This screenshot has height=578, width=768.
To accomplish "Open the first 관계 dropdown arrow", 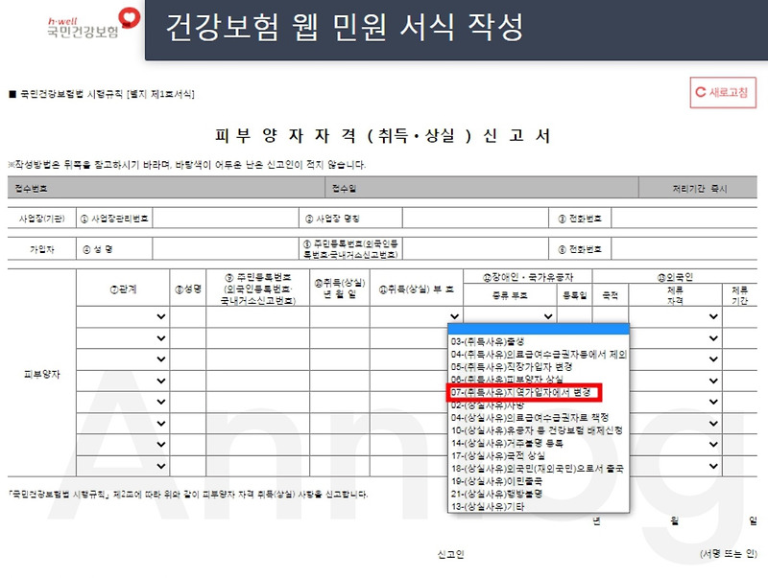I will [x=158, y=316].
